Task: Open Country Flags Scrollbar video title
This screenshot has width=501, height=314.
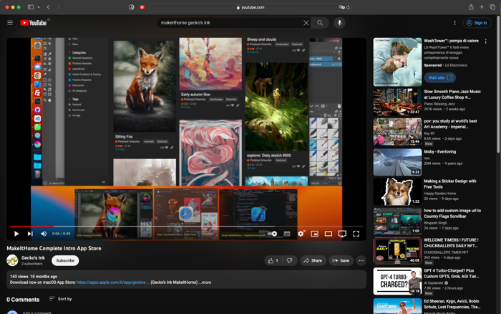Action: 452,214
